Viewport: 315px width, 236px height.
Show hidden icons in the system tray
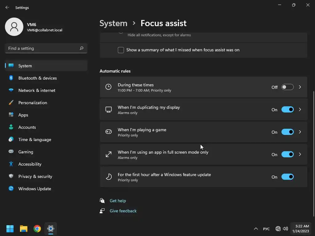tap(256, 229)
